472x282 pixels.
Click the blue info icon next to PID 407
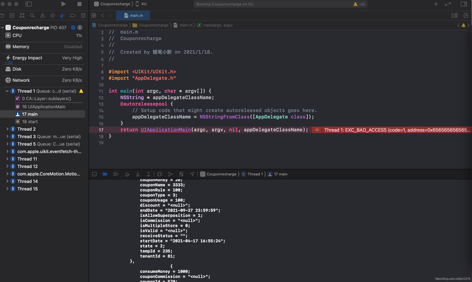tap(73, 28)
